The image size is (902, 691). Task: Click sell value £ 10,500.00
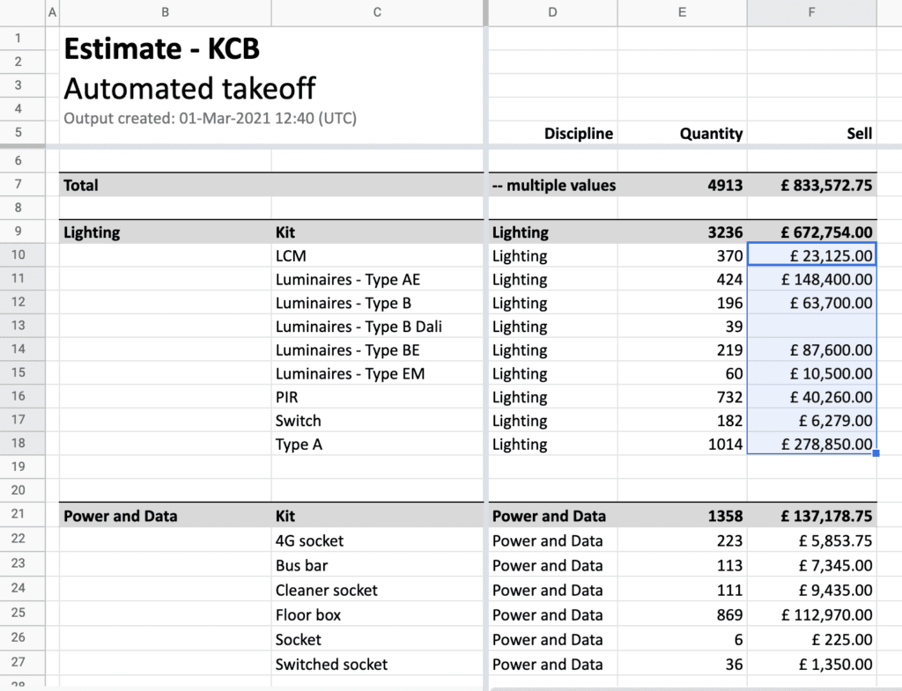(x=811, y=374)
